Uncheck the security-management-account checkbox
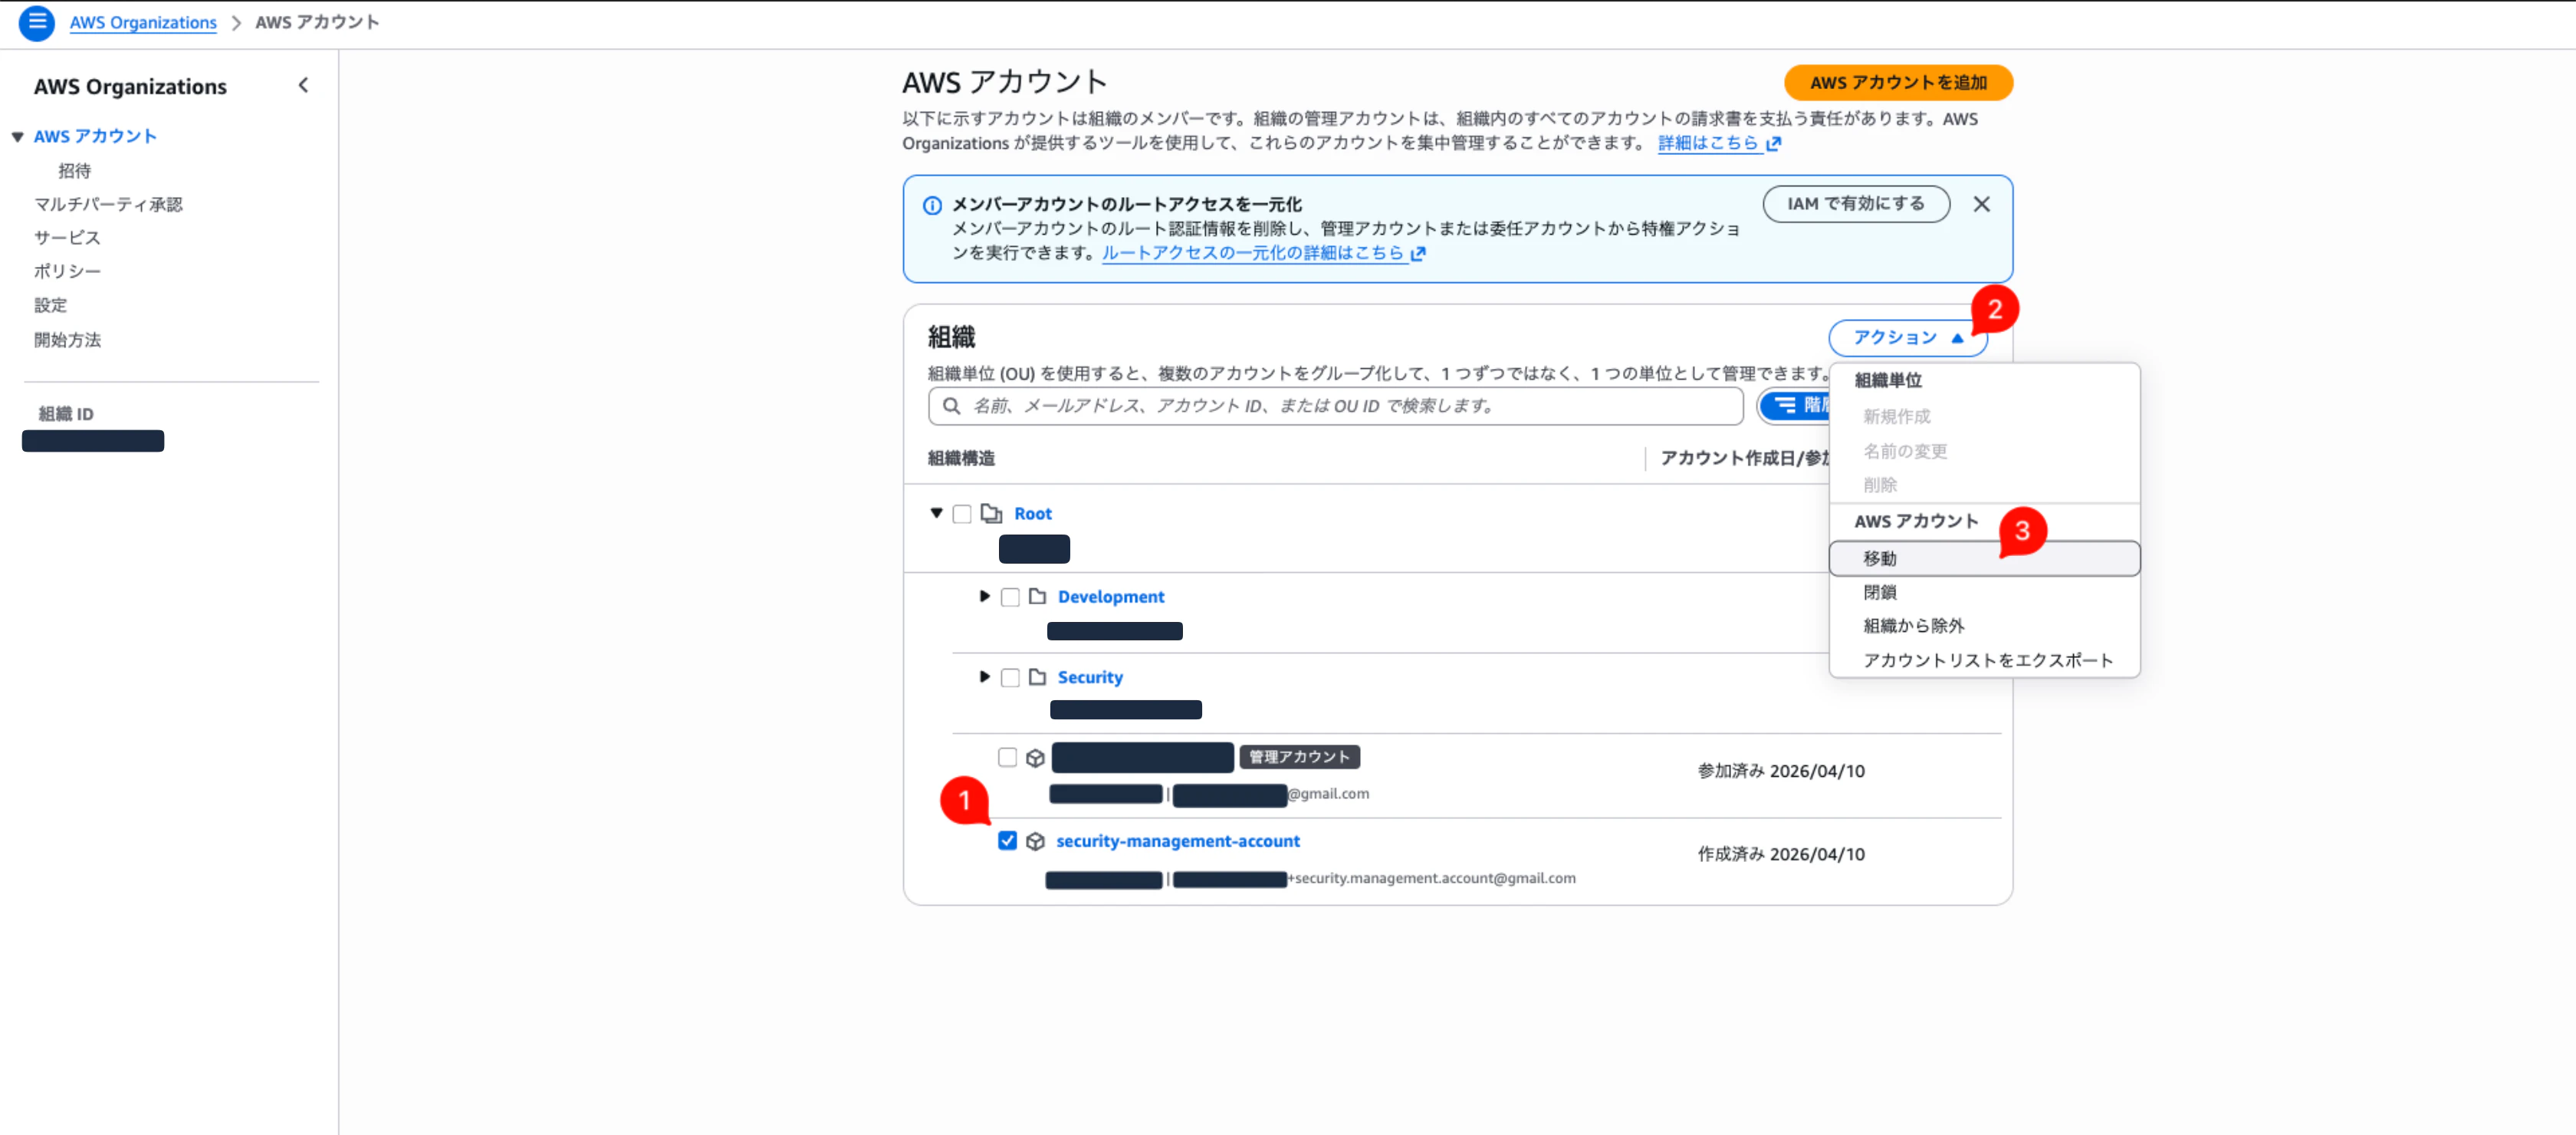This screenshot has width=2576, height=1135. pos(1007,841)
